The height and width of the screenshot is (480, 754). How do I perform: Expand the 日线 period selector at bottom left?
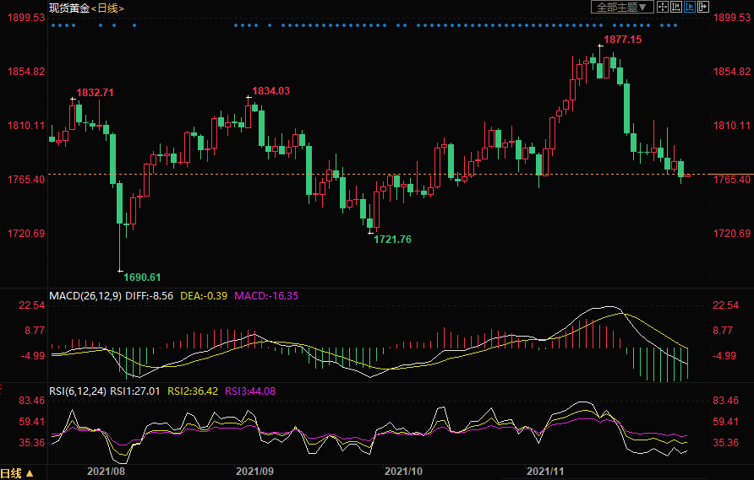coord(17,473)
